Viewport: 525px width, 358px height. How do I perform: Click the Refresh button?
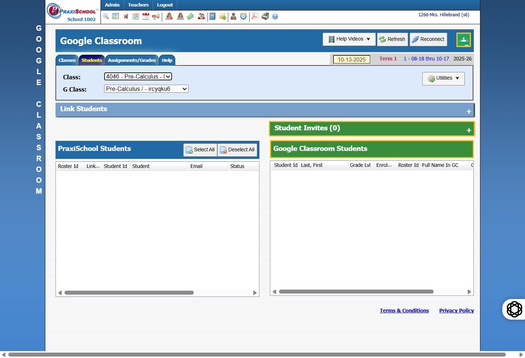click(393, 39)
